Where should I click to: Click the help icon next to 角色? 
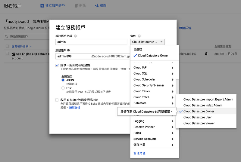[139, 36]
